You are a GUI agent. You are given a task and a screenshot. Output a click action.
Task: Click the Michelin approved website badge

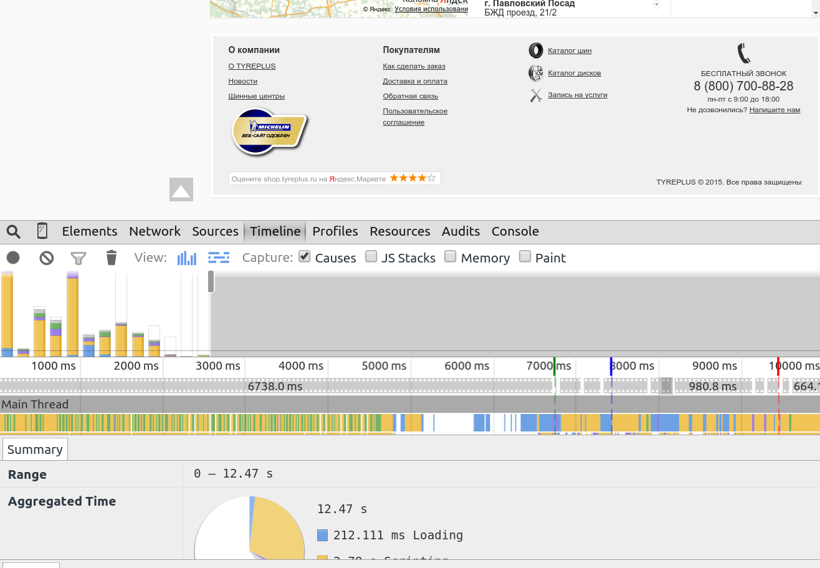[269, 132]
